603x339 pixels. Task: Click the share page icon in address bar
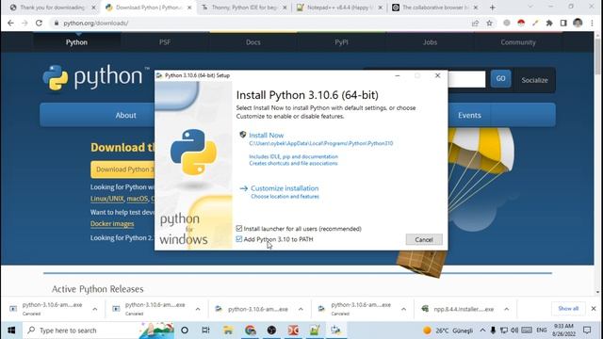coord(475,23)
